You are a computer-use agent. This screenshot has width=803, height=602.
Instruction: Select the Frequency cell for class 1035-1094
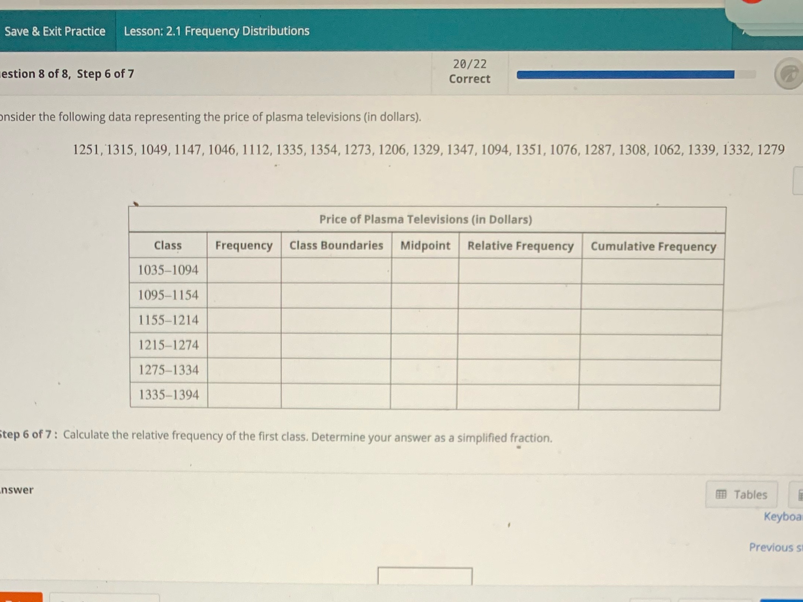pos(244,270)
